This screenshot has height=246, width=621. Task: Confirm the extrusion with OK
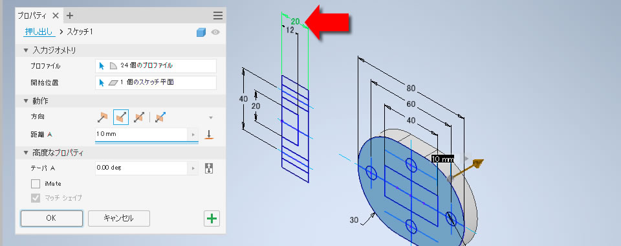click(52, 218)
